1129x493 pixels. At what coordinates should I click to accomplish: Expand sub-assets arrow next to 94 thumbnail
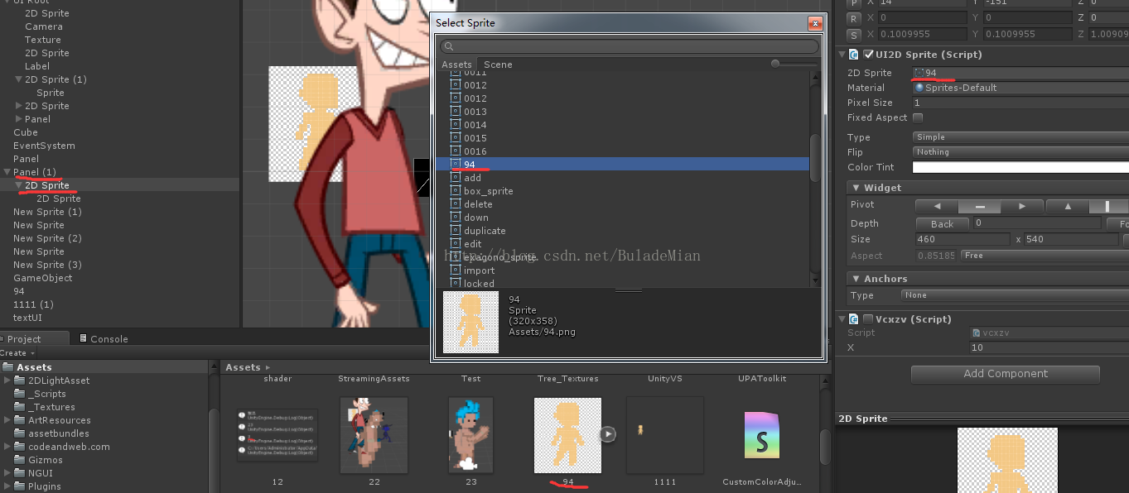click(608, 433)
